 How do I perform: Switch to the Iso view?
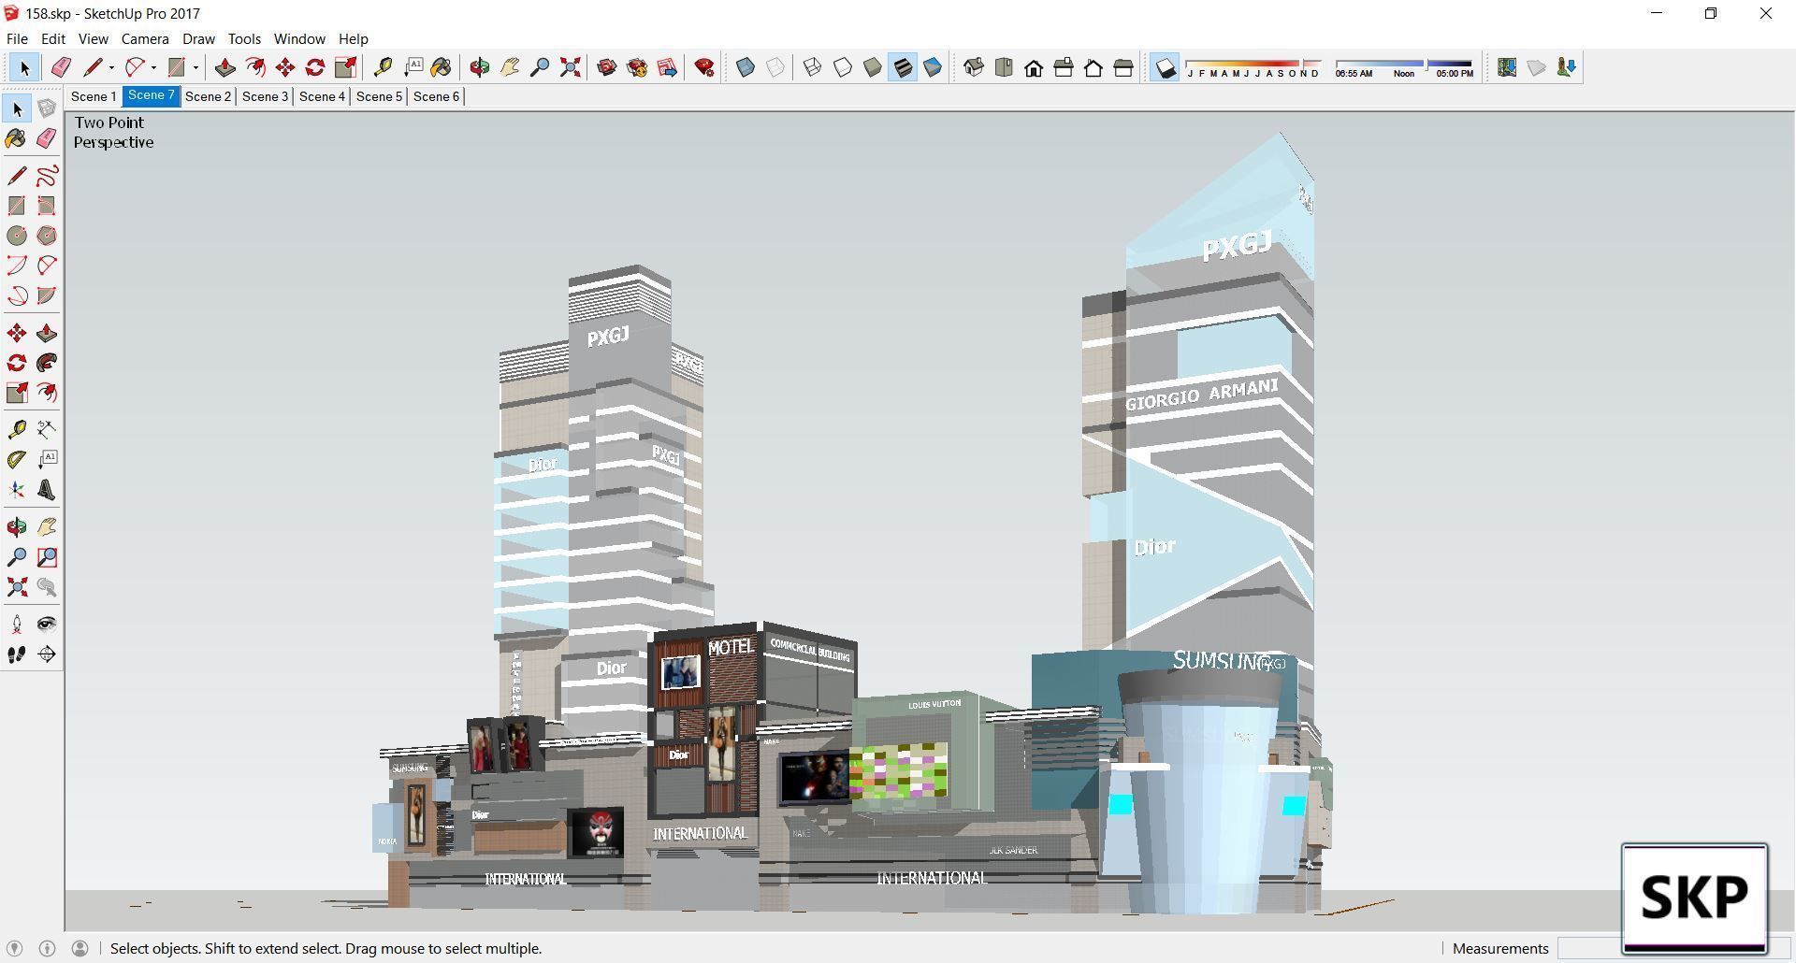[x=974, y=67]
